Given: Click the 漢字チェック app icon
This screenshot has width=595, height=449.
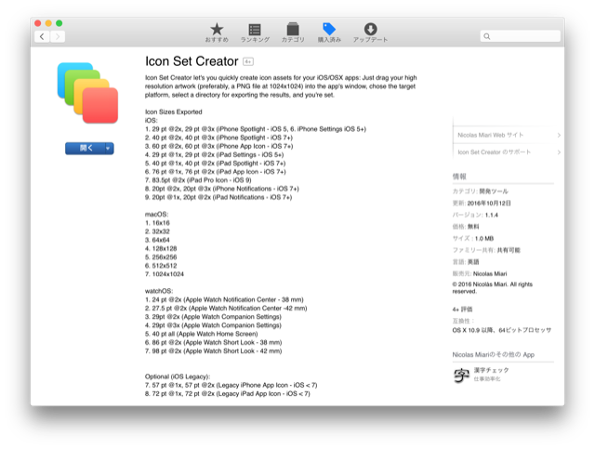Looking at the screenshot, I should tap(461, 375).
